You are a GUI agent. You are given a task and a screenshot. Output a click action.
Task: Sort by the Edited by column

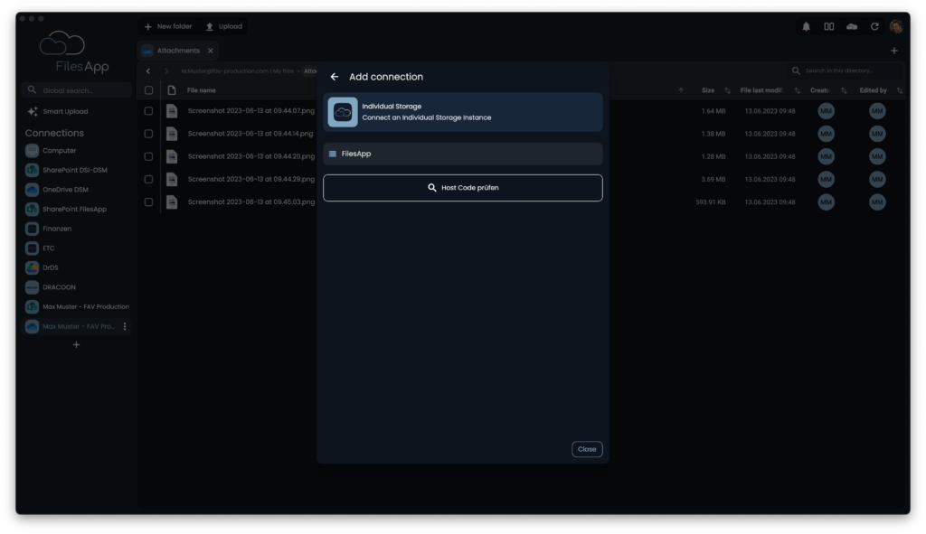pos(873,90)
